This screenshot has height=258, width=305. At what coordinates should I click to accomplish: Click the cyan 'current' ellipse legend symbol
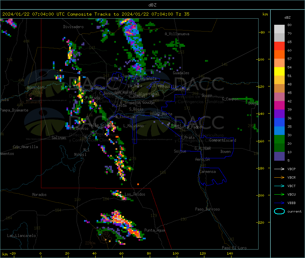point(279,211)
